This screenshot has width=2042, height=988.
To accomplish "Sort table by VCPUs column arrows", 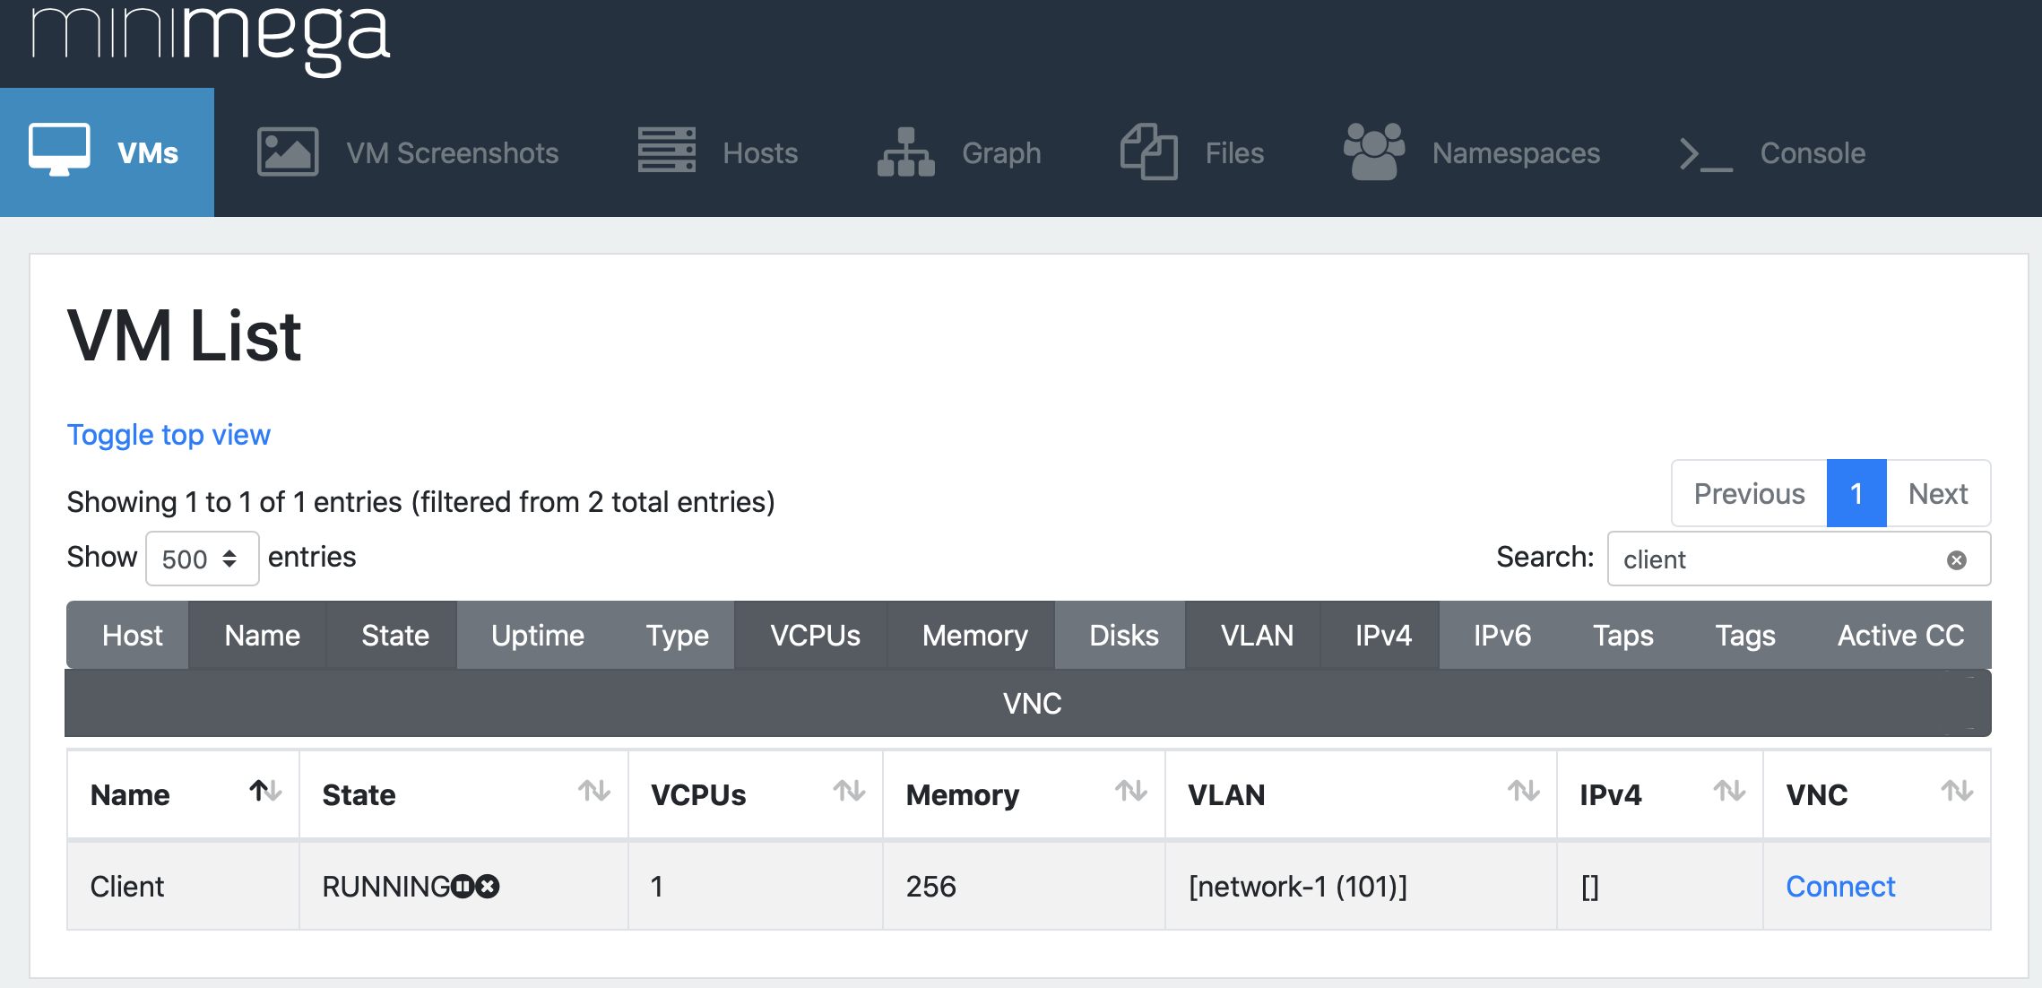I will [849, 791].
